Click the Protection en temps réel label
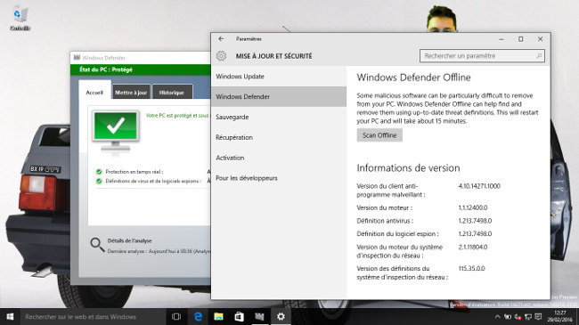 click(x=134, y=172)
